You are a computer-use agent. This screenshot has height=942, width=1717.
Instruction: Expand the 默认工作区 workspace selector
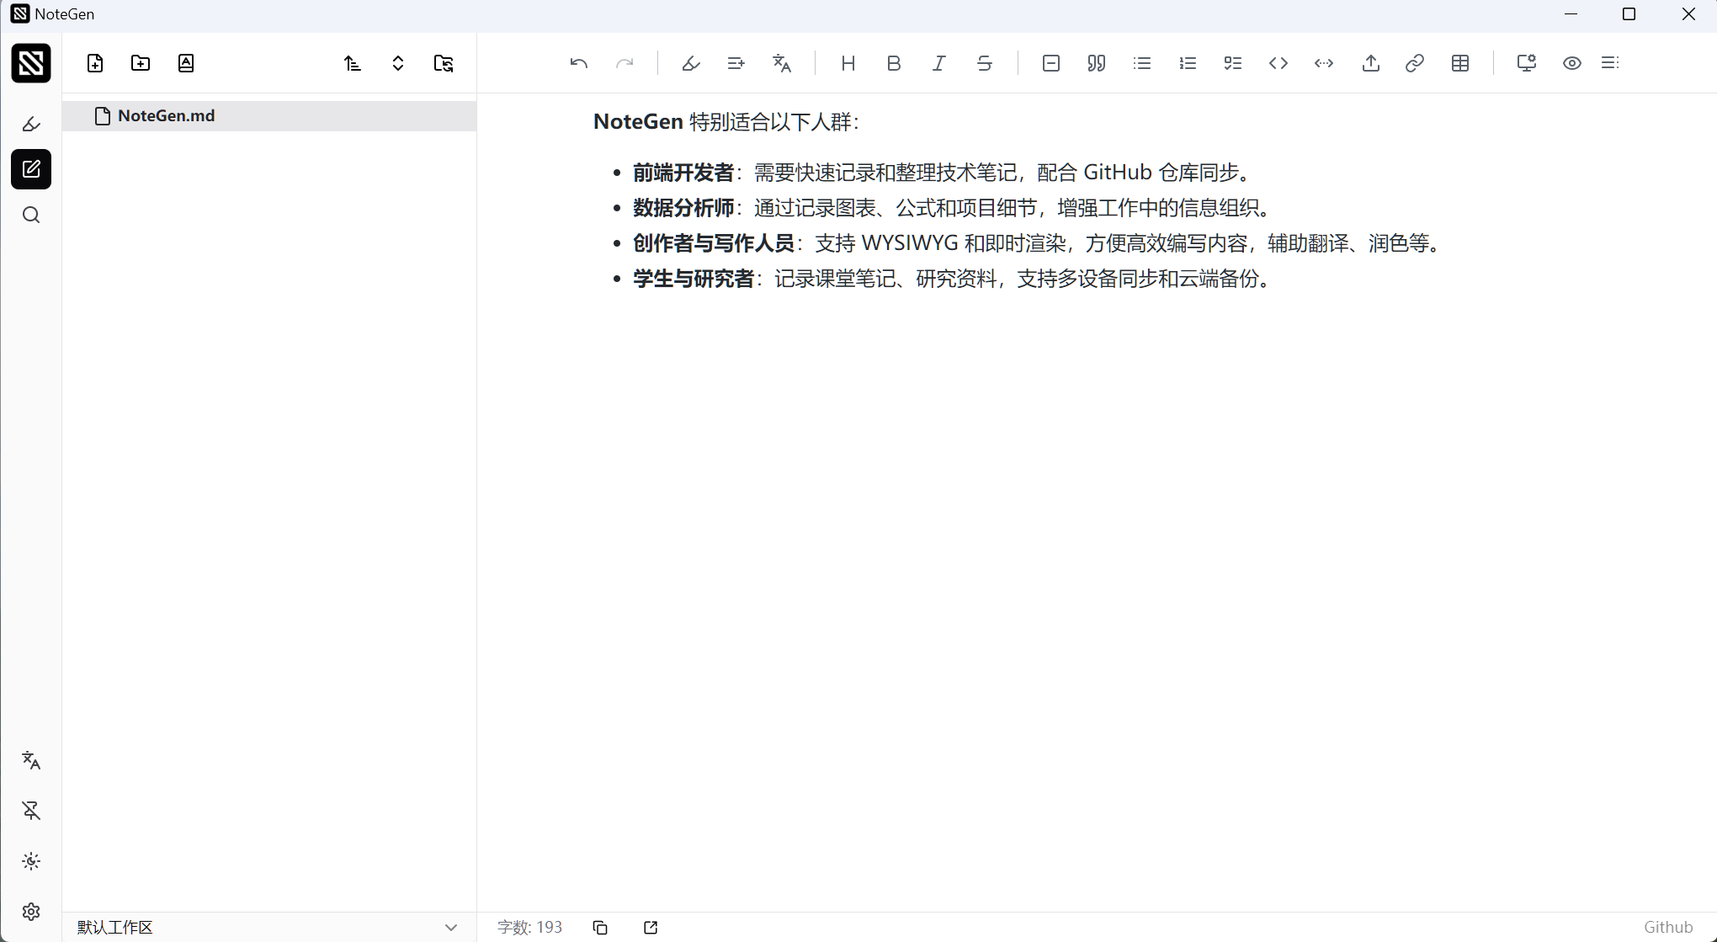pos(269,927)
